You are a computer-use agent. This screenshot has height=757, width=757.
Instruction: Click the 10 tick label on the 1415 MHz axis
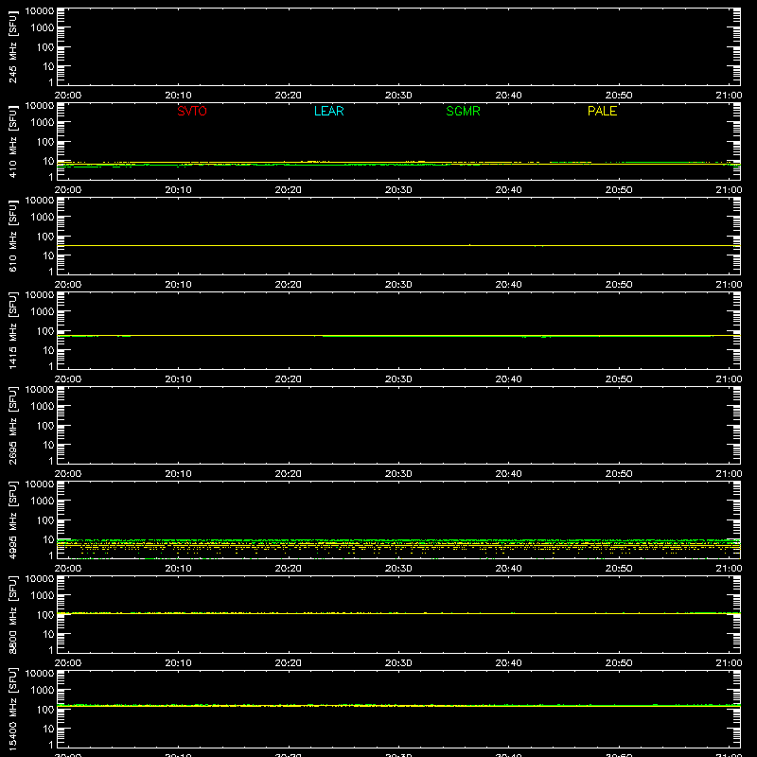48,350
